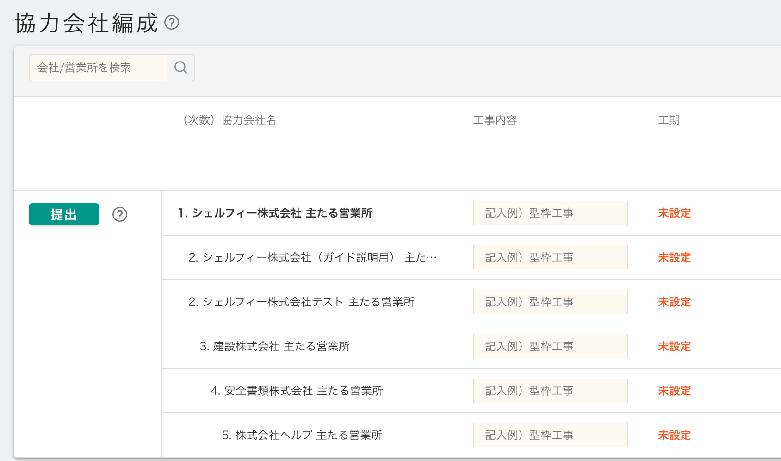Click the 工事内容 column header
The width and height of the screenshot is (781, 461).
495,120
